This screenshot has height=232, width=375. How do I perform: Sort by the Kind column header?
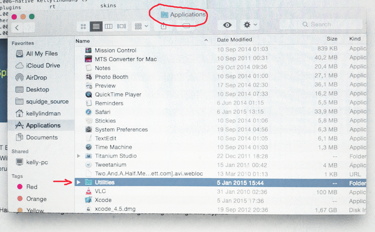tap(355, 39)
